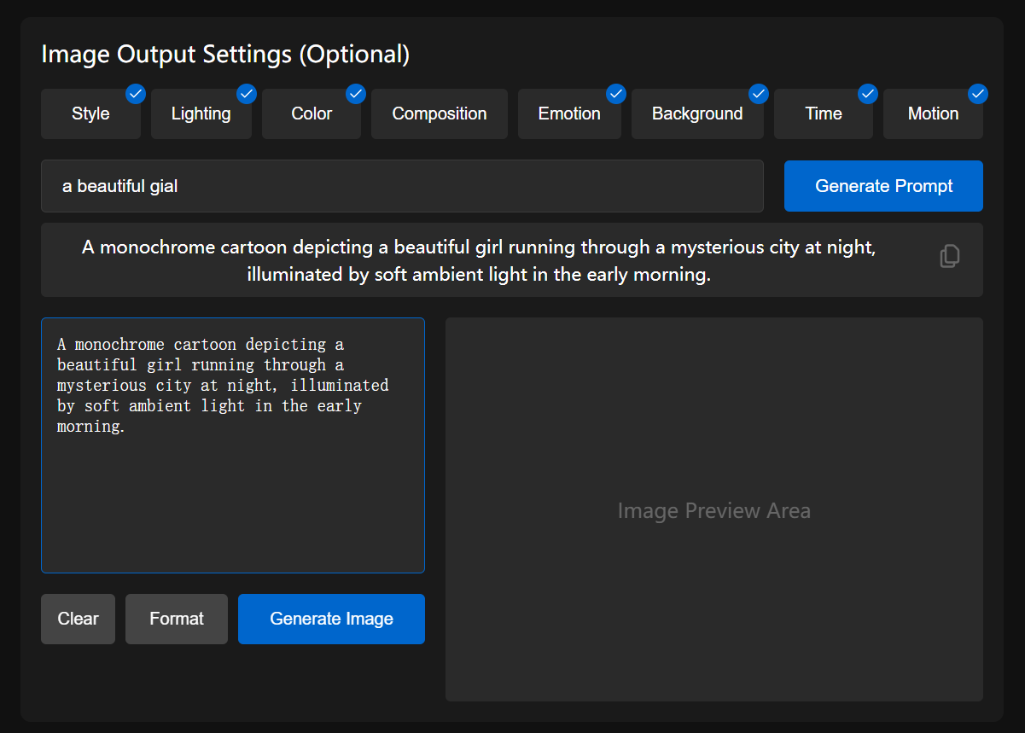Open the Emotion settings option

[569, 113]
